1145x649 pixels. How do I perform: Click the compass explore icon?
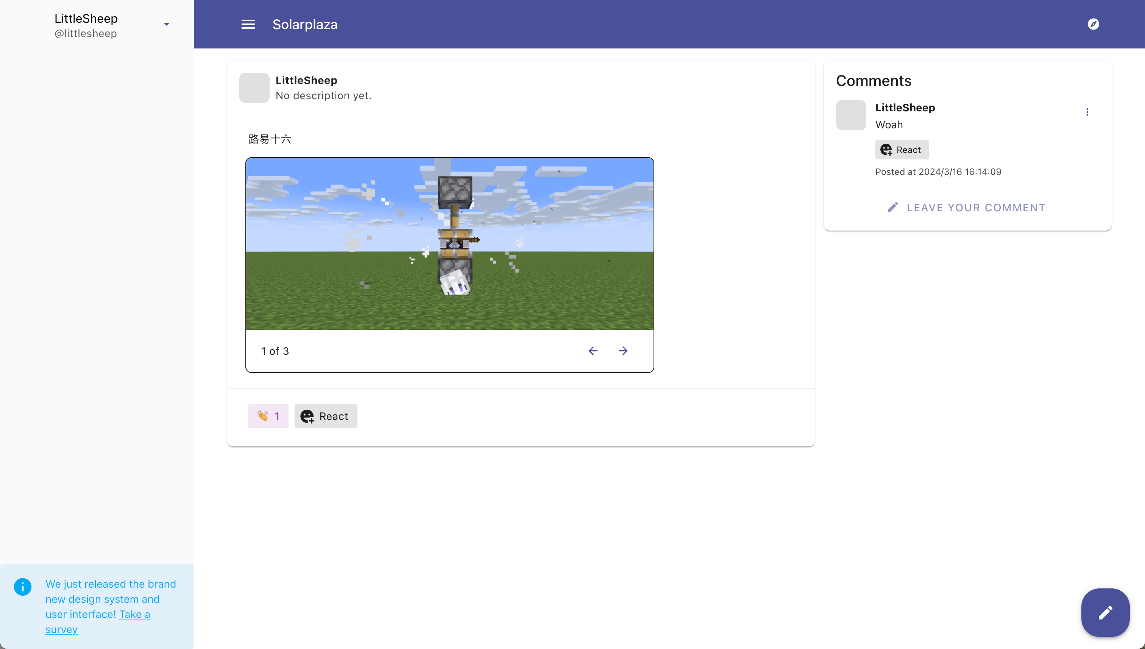[1093, 24]
